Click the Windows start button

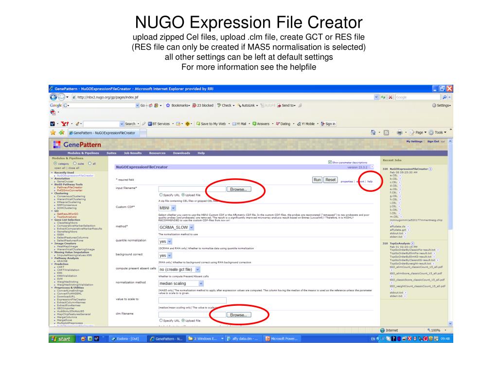point(62,339)
